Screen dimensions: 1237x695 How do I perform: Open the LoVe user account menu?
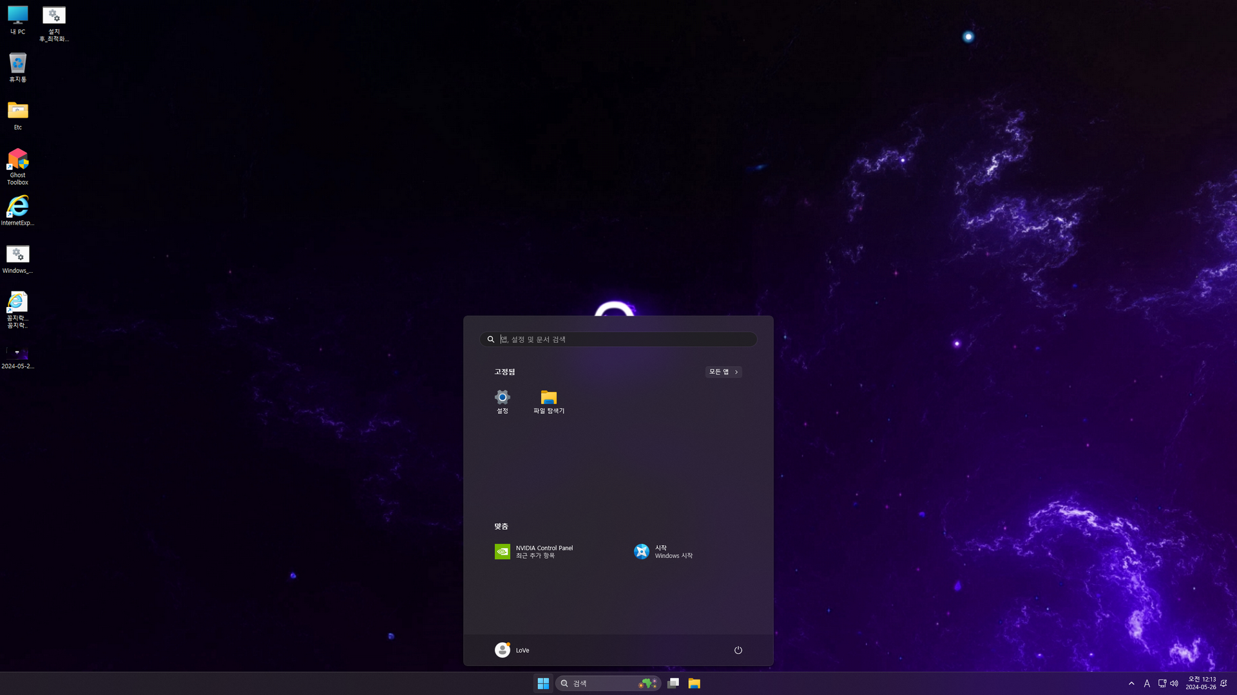[512, 650]
